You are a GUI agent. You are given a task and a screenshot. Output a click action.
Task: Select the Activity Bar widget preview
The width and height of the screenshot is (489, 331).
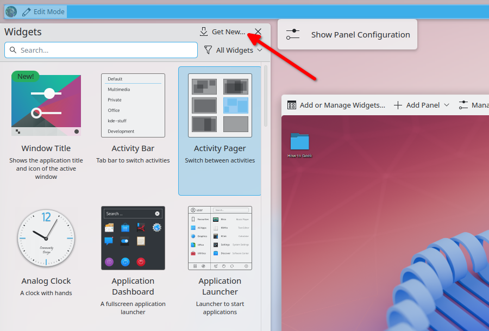133,105
